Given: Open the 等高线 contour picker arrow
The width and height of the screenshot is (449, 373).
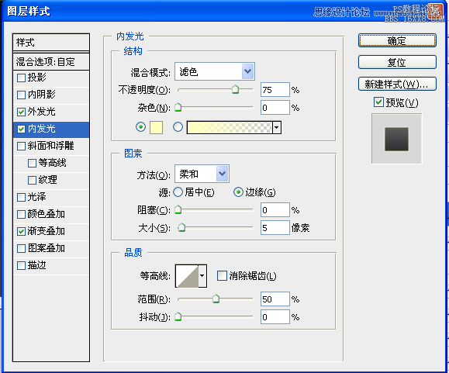Looking at the screenshot, I should click(x=202, y=276).
